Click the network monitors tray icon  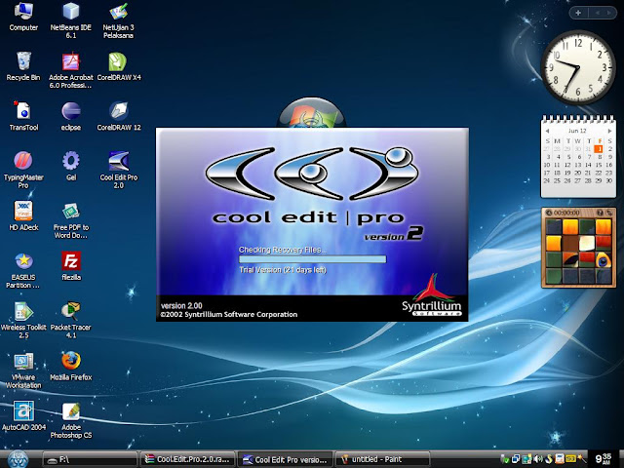(x=516, y=459)
